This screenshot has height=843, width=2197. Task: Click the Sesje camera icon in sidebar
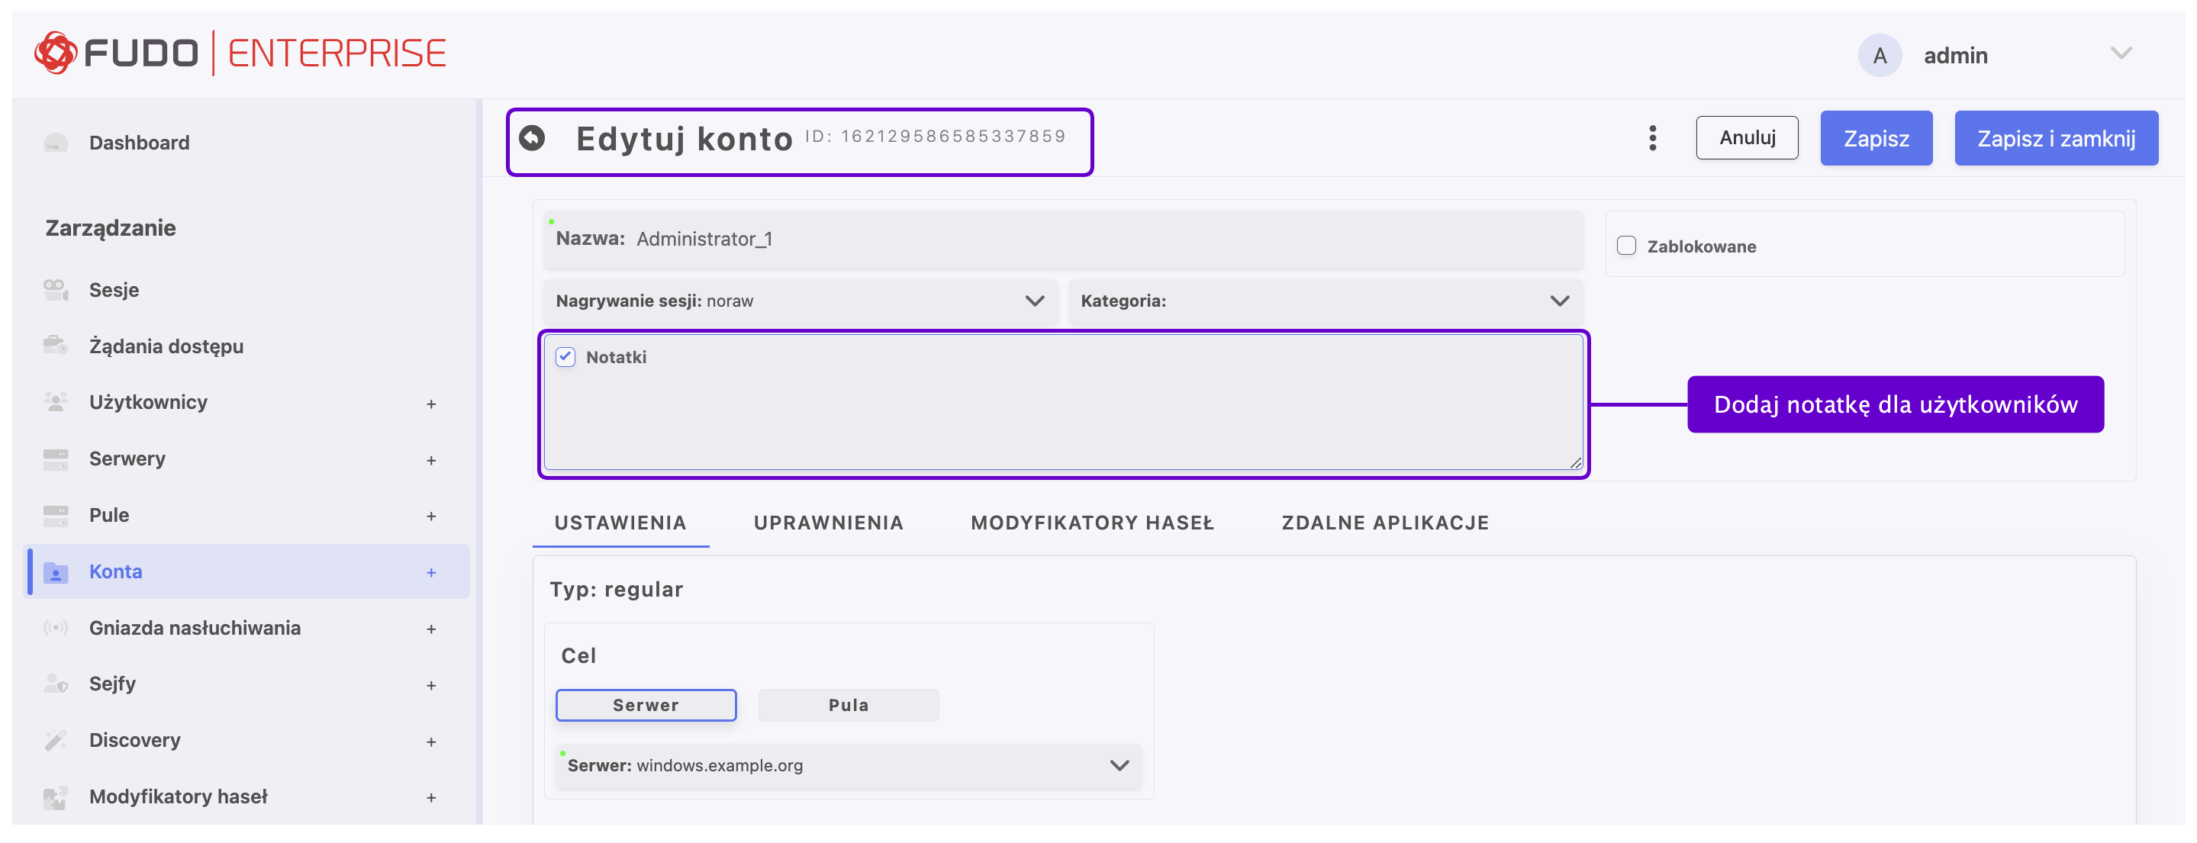coord(56,290)
